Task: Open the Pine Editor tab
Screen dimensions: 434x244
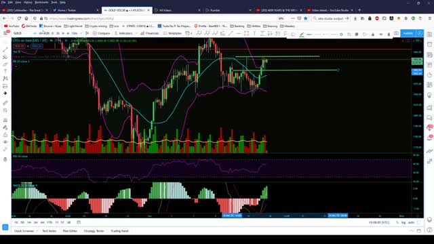Action: tap(70, 231)
